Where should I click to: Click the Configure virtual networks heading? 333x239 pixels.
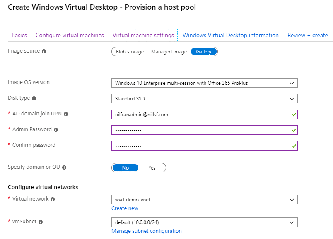coord(43,187)
